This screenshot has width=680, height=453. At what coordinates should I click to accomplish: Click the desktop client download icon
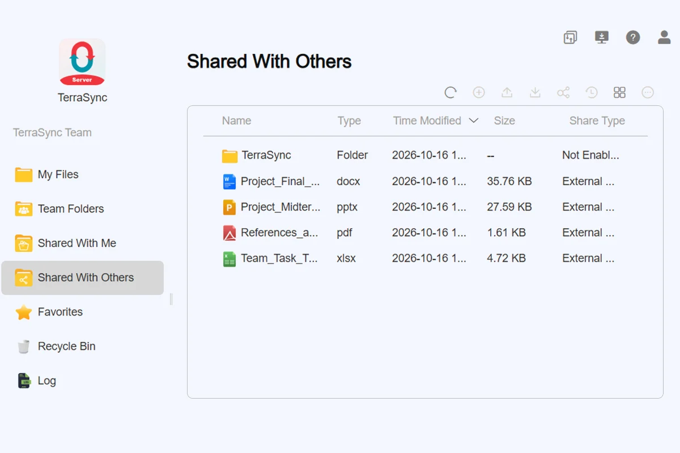pyautogui.click(x=602, y=37)
